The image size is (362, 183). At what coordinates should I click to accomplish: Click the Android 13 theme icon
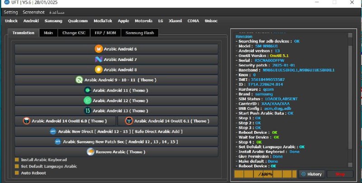tap(87, 111)
